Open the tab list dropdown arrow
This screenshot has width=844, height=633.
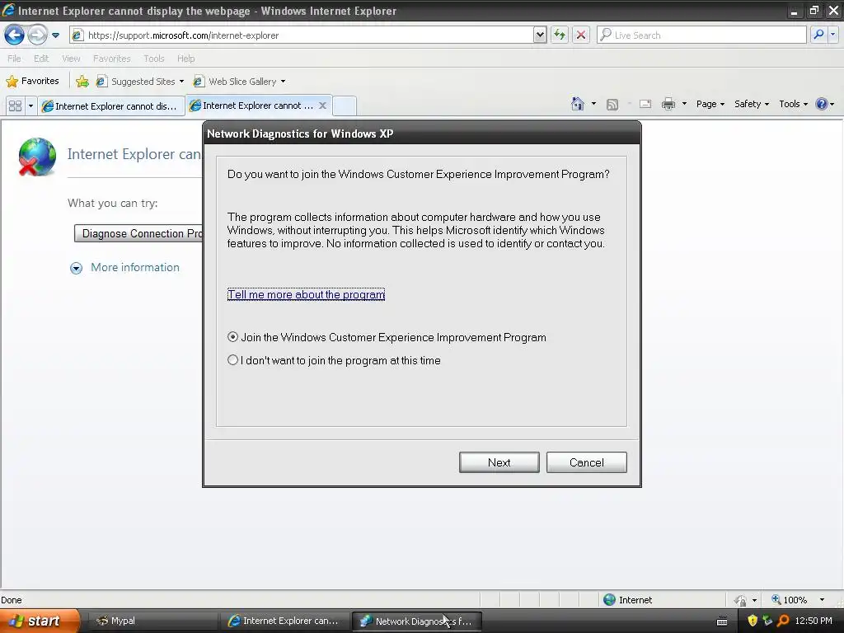[x=30, y=106]
